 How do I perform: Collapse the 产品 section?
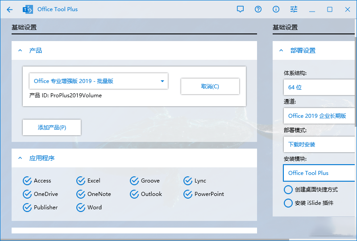pyautogui.click(x=20, y=50)
